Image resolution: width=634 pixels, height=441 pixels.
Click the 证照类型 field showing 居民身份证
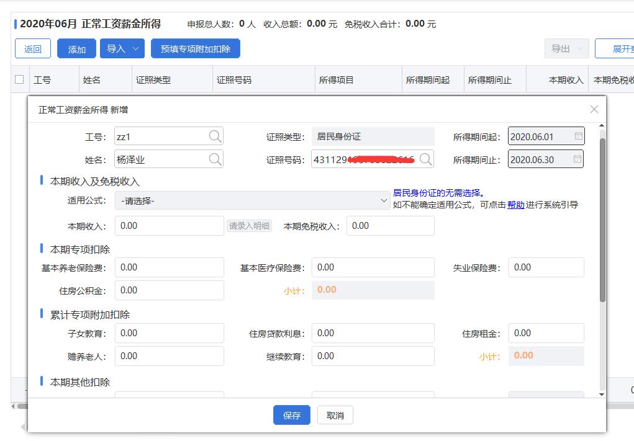[373, 136]
